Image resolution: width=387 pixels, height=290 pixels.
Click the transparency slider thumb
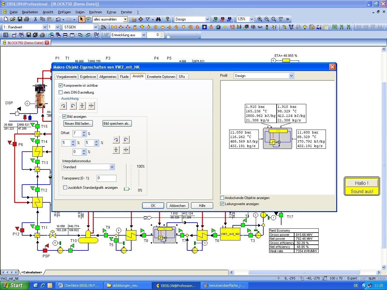coord(127,189)
